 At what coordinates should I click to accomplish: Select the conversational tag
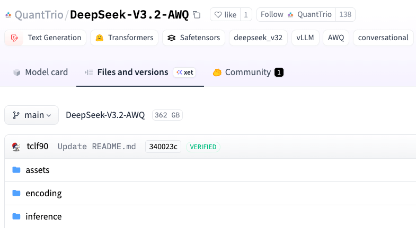[383, 38]
